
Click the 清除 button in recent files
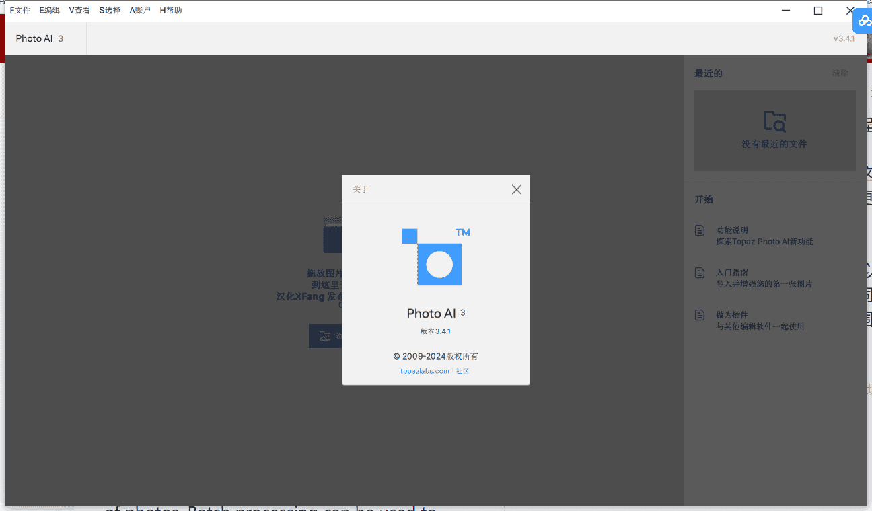840,73
